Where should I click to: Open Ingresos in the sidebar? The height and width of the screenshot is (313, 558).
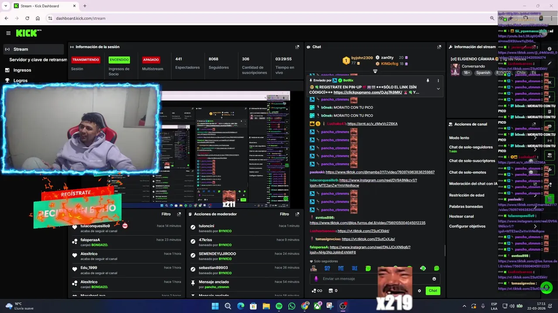click(x=22, y=70)
